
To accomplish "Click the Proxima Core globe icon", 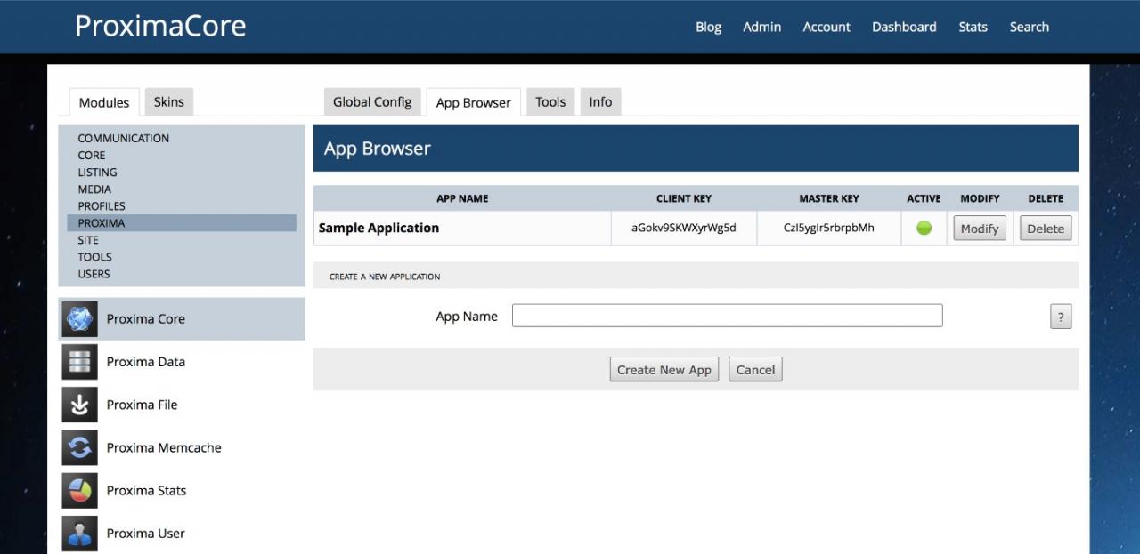I will (79, 318).
